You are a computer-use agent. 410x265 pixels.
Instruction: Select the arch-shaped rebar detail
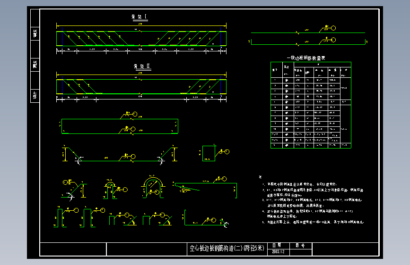click(153, 188)
